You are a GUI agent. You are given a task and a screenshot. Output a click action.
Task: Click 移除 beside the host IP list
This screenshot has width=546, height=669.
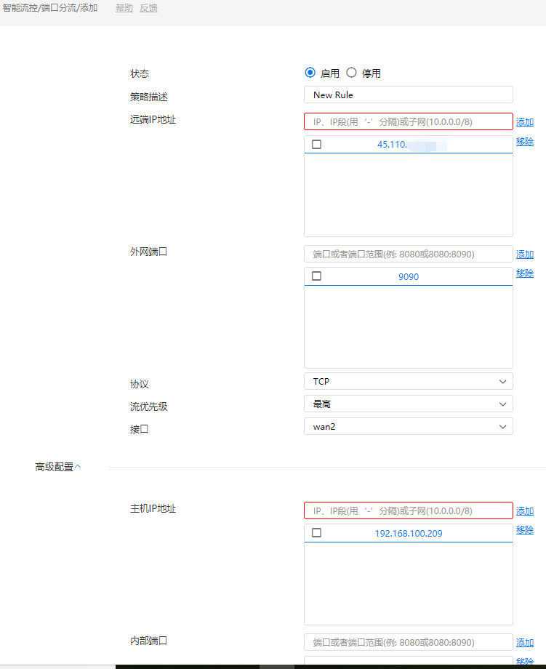pos(525,530)
